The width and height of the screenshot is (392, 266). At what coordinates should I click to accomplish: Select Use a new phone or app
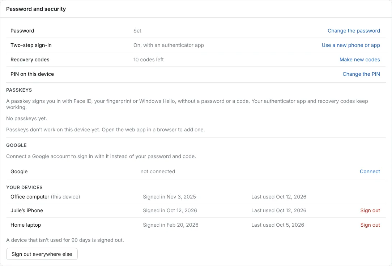point(351,45)
